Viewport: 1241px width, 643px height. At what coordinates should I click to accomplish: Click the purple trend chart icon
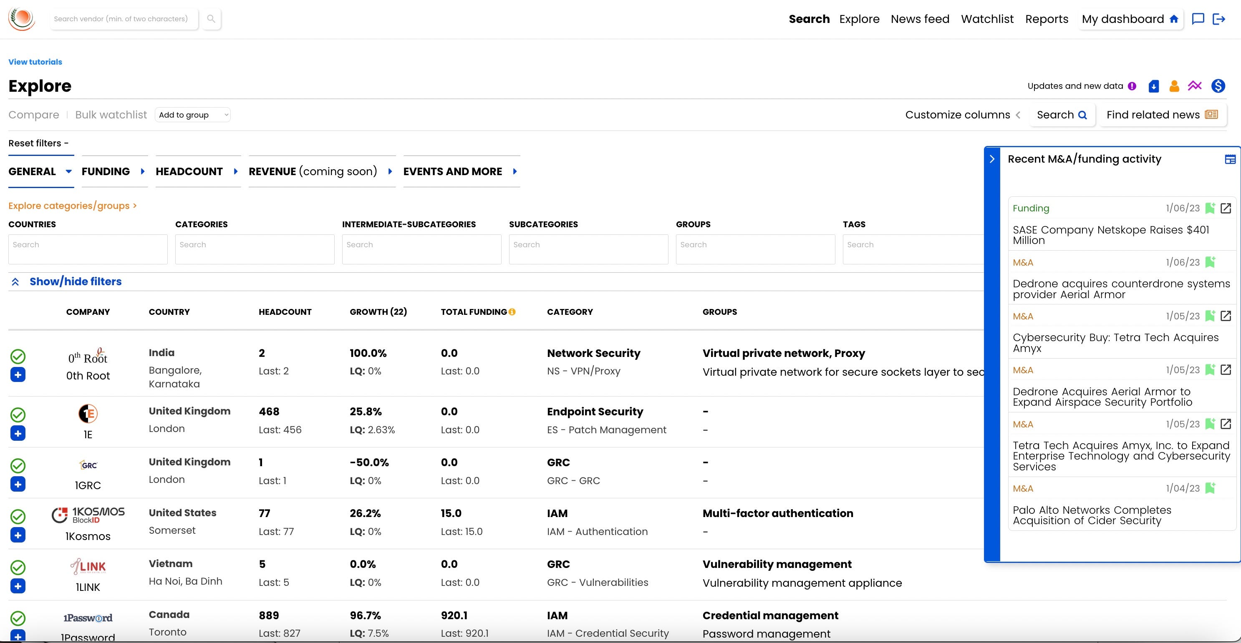tap(1195, 85)
